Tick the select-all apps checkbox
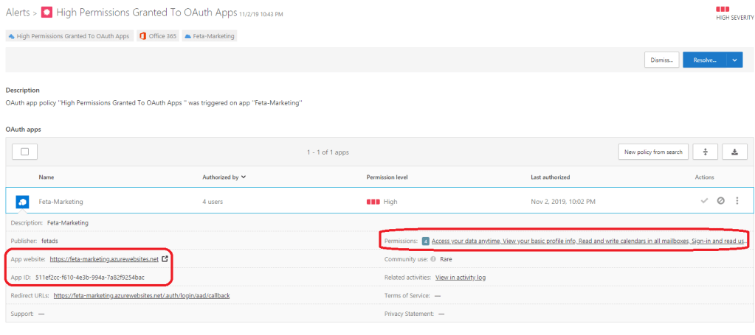The height and width of the screenshot is (335, 755). pos(25,152)
